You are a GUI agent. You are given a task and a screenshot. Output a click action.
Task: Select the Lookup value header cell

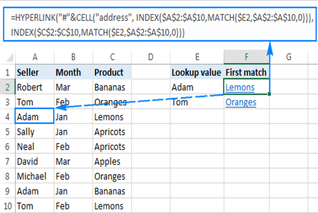coord(197,72)
